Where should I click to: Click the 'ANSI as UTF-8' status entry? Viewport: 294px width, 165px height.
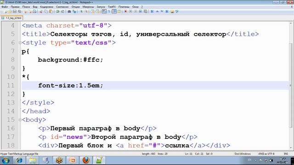[x=266, y=154]
